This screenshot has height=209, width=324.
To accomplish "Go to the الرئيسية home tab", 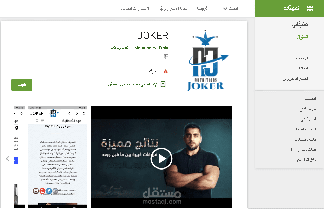I will (202, 9).
